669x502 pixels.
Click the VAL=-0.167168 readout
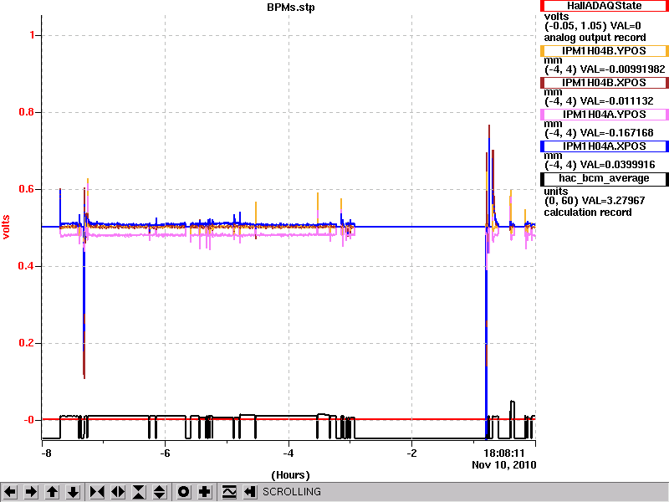tap(616, 133)
